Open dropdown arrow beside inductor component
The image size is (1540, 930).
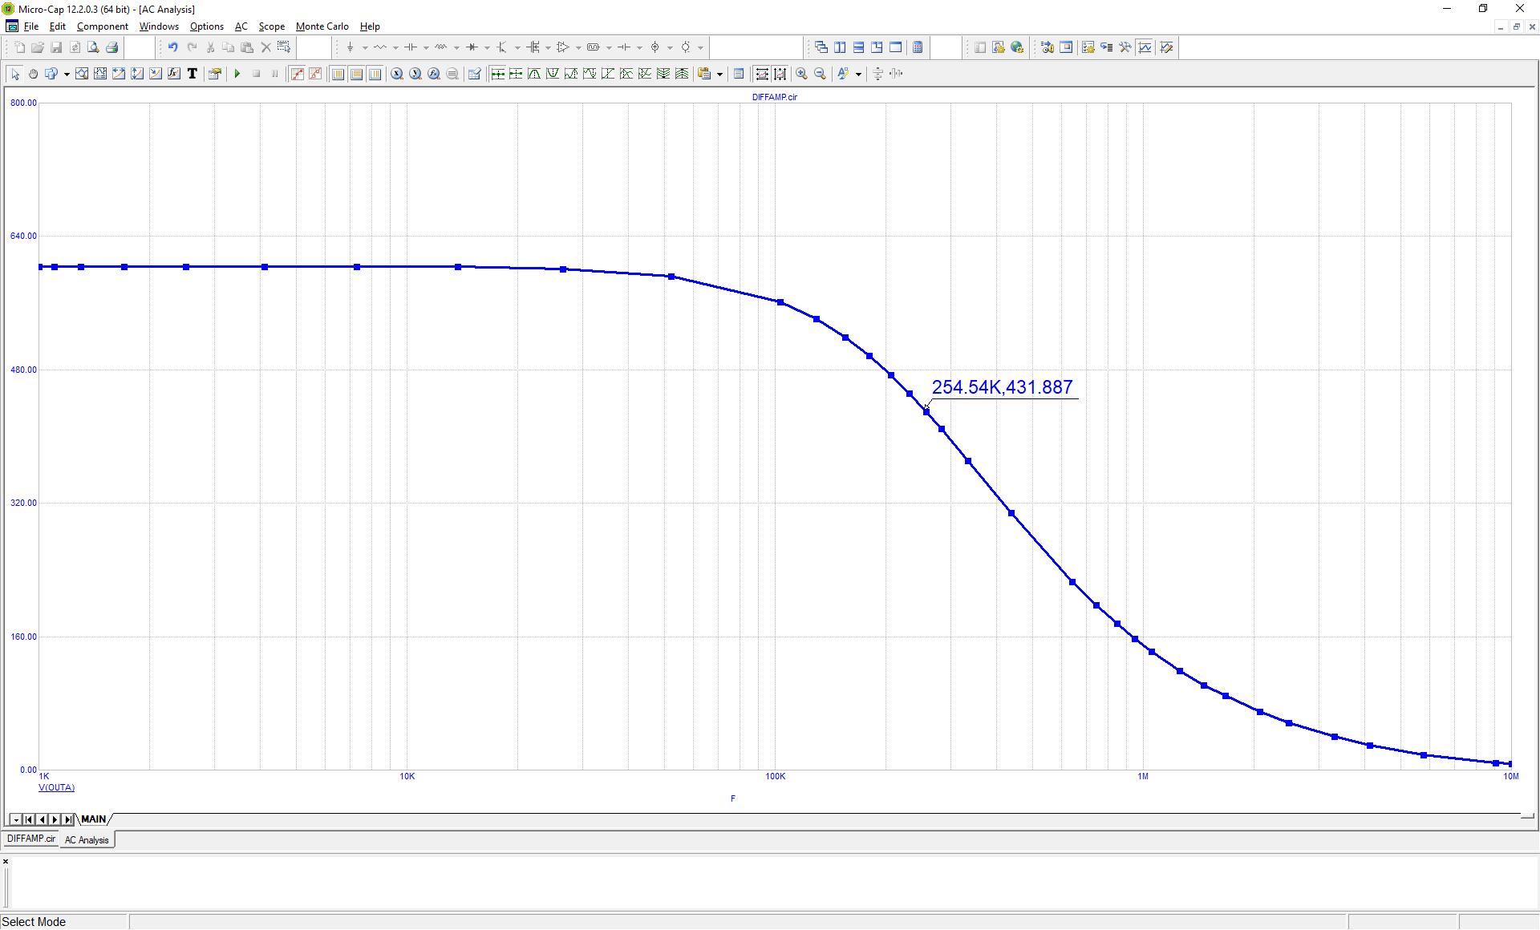pos(456,47)
